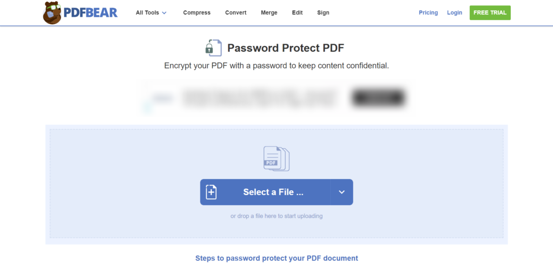This screenshot has width=553, height=277.
Task: Choose Sign in the top navigation
Action: (323, 13)
